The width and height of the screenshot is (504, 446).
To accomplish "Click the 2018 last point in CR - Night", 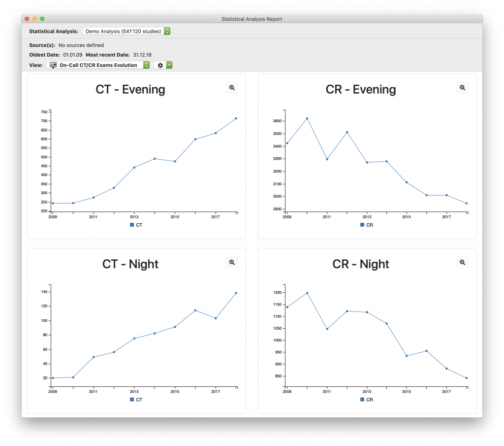I will (467, 378).
